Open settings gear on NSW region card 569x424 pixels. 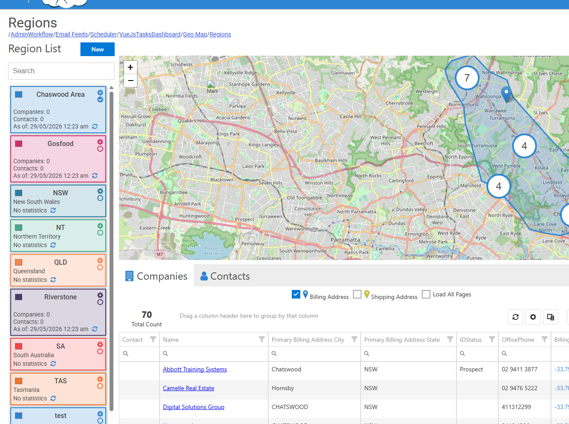100,191
